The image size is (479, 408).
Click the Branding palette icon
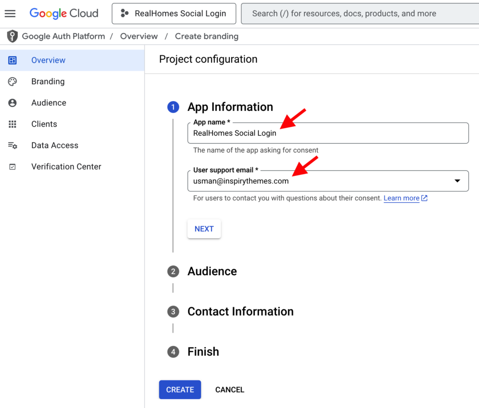click(12, 81)
